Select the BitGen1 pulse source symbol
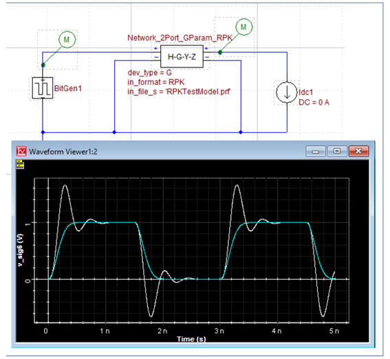 43,88
